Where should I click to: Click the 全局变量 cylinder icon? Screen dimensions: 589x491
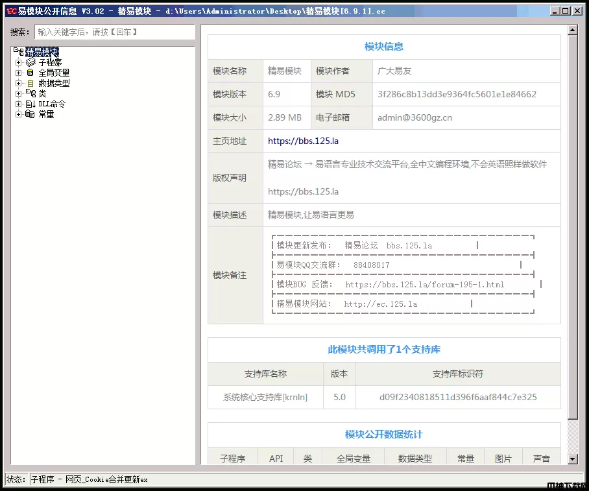30,73
